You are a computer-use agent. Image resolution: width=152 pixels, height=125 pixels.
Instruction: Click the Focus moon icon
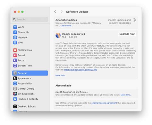click(15, 60)
